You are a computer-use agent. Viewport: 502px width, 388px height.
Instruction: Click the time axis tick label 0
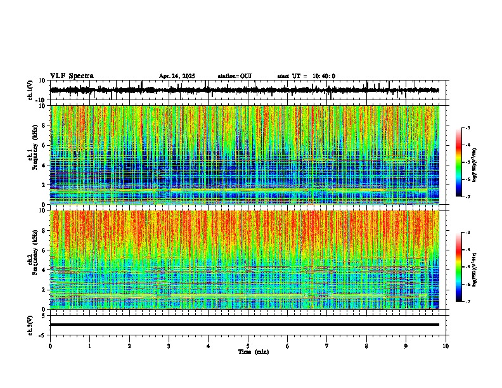50,346
